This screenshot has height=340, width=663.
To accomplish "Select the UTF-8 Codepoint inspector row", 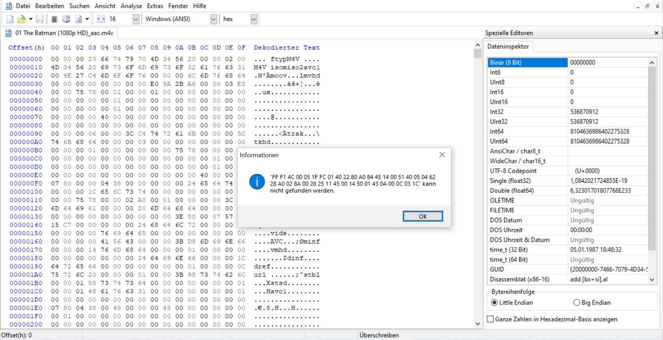I will click(568, 171).
